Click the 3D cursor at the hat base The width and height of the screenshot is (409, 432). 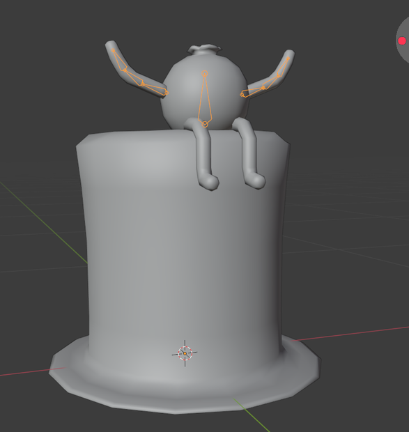pyautogui.click(x=185, y=353)
